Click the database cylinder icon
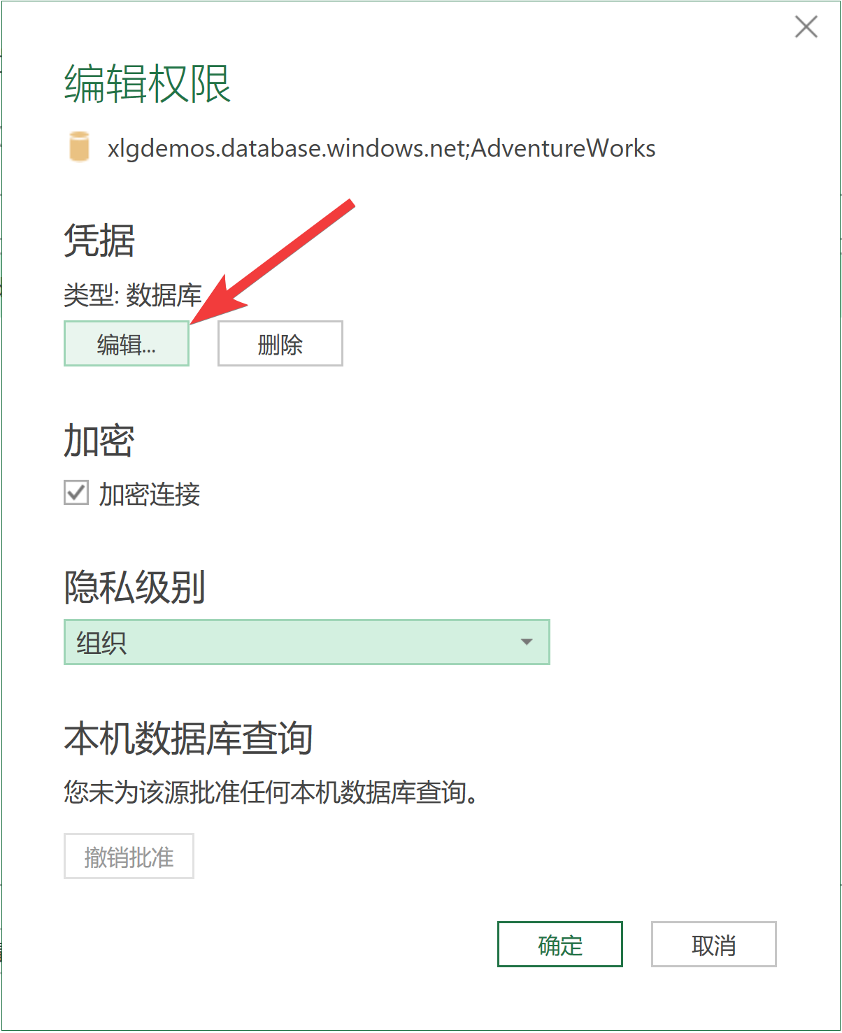 tap(79, 147)
